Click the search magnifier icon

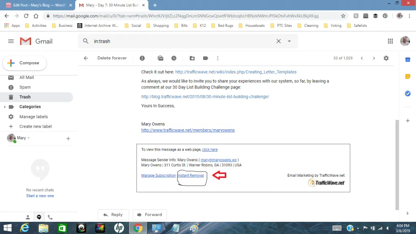(x=85, y=41)
